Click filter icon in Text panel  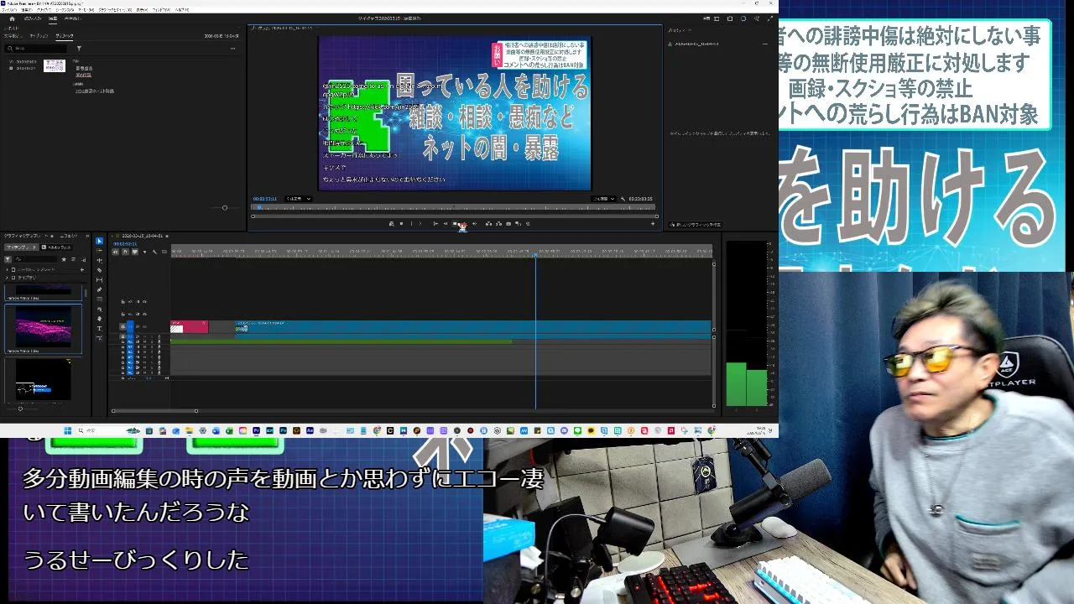coord(79,48)
